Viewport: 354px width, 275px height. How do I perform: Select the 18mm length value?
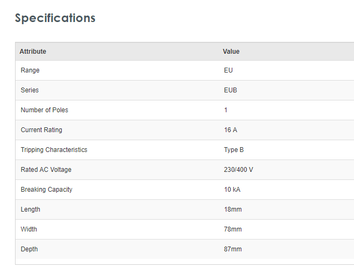pyautogui.click(x=233, y=209)
